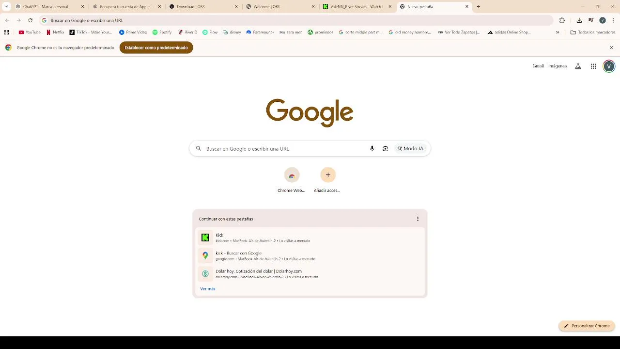Open the corte middle part bookmark
Viewport: 620px width, 349px height.
pyautogui.click(x=360, y=32)
